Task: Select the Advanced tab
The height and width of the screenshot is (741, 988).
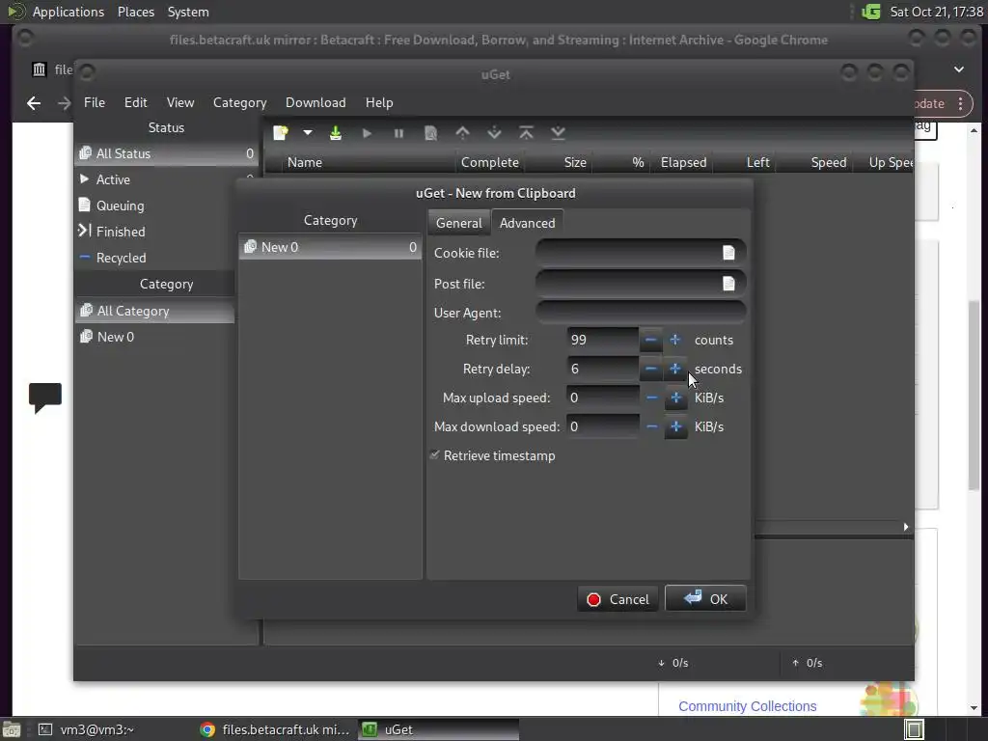Action: coord(528,223)
